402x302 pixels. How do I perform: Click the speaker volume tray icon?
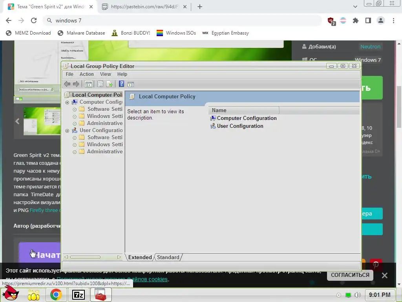point(357,295)
